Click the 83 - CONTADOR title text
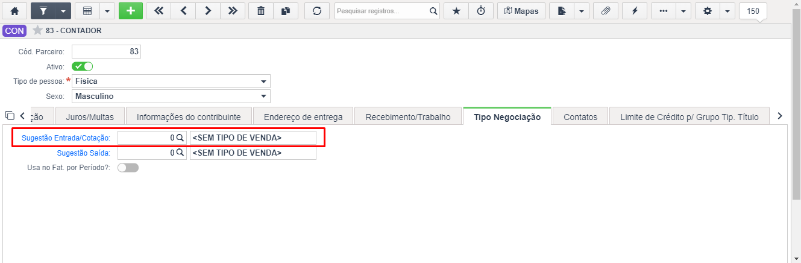 pos(74,30)
